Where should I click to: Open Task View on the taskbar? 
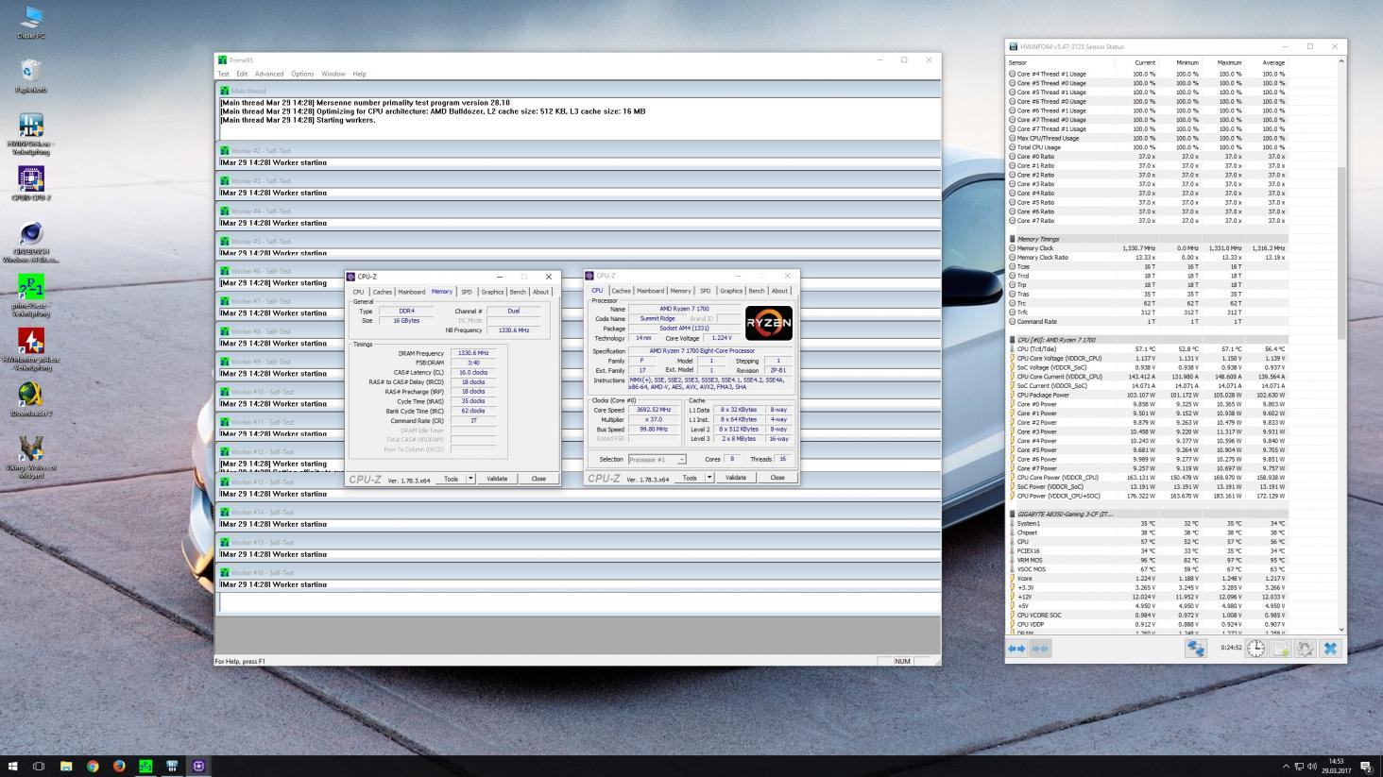click(x=39, y=766)
